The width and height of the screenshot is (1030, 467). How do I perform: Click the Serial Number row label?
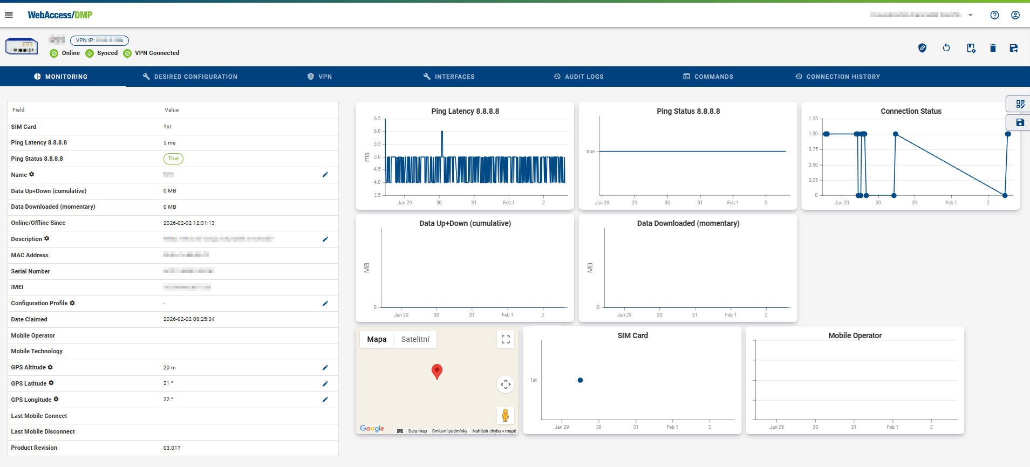[x=31, y=271]
